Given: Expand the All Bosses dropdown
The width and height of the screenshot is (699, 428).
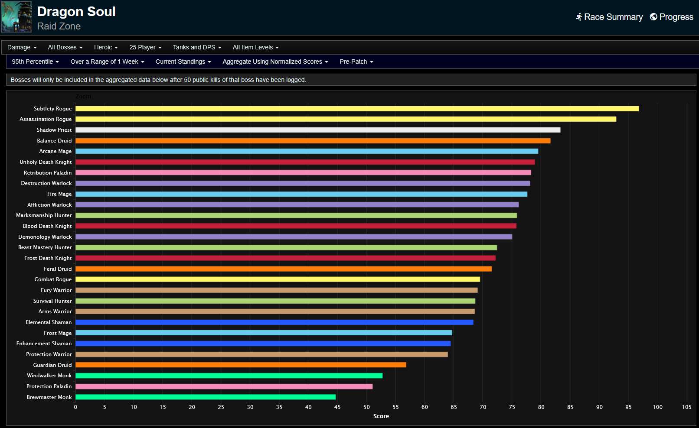Looking at the screenshot, I should click(x=65, y=47).
